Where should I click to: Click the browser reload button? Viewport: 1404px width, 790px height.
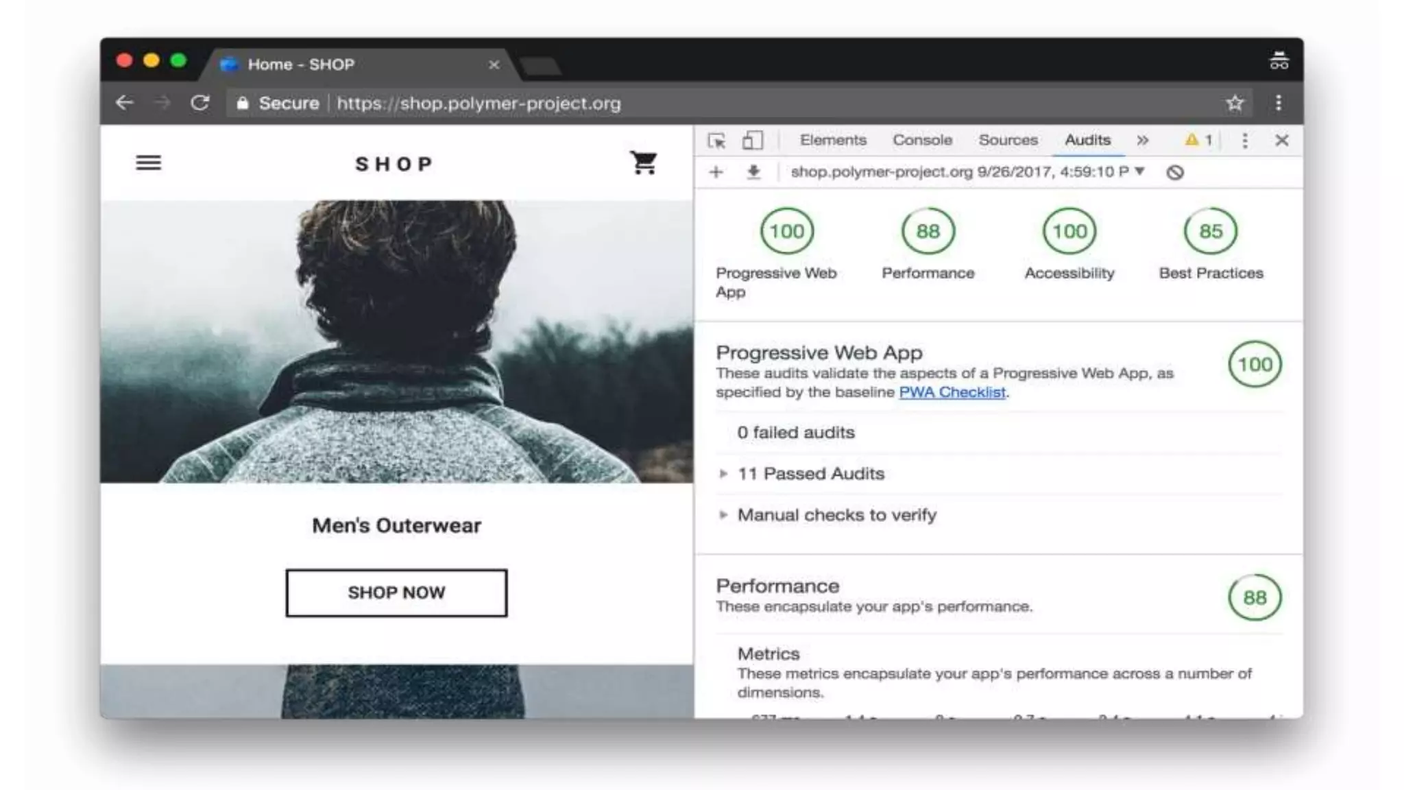pos(199,103)
